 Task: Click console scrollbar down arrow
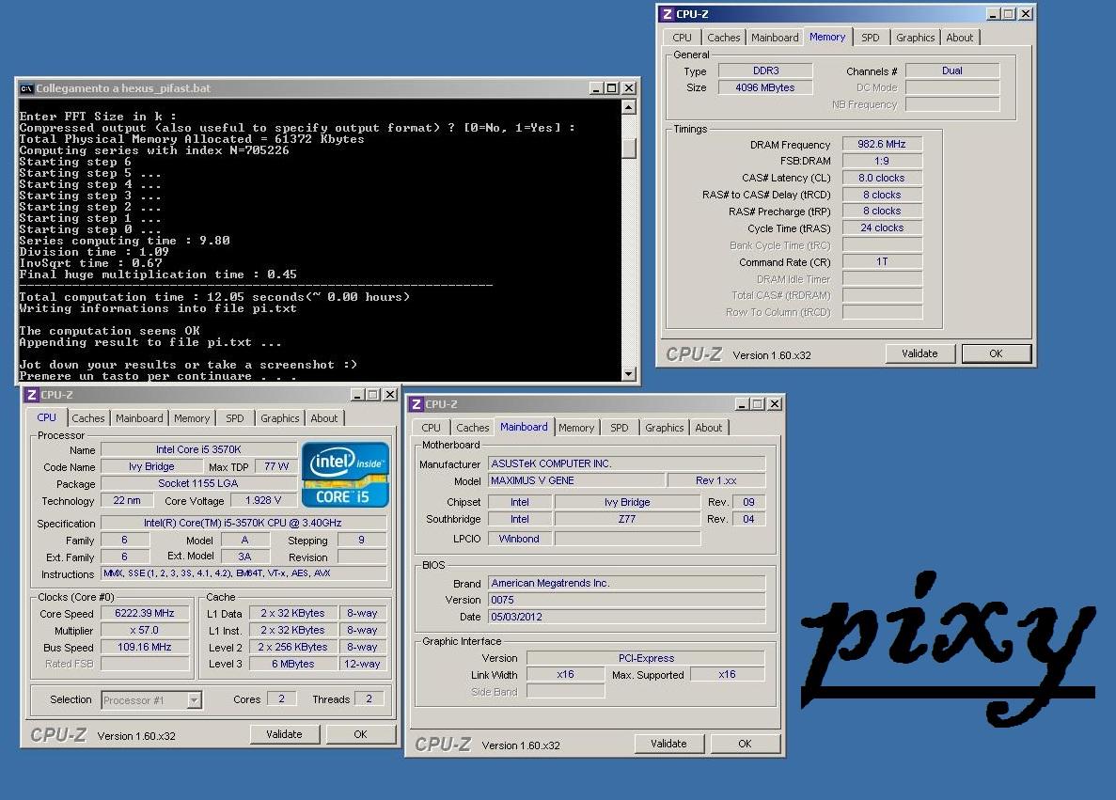click(x=628, y=373)
